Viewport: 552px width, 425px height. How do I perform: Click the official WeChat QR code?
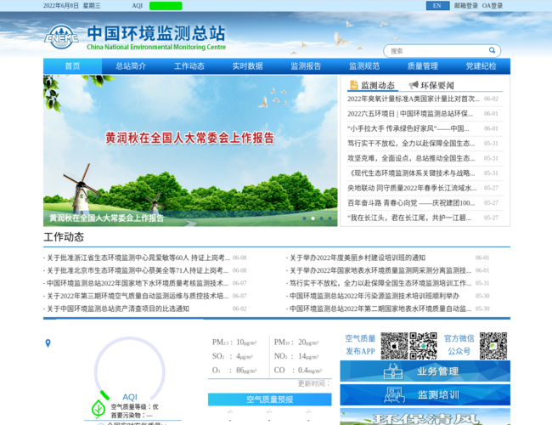click(x=493, y=346)
